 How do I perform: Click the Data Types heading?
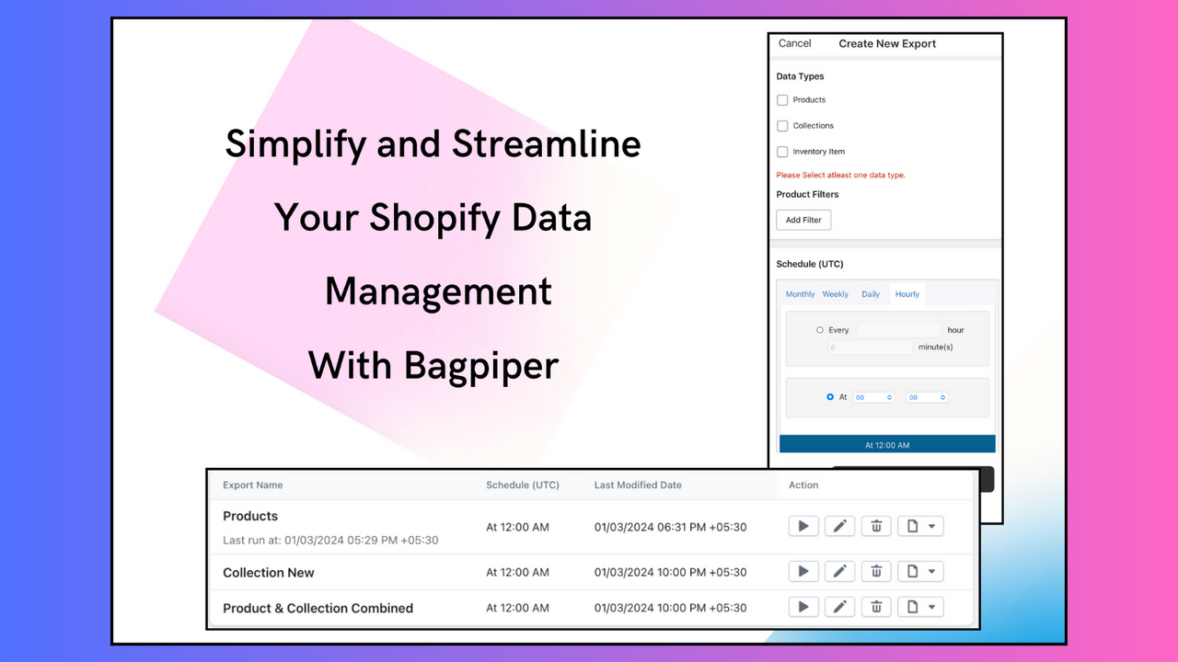tap(800, 76)
